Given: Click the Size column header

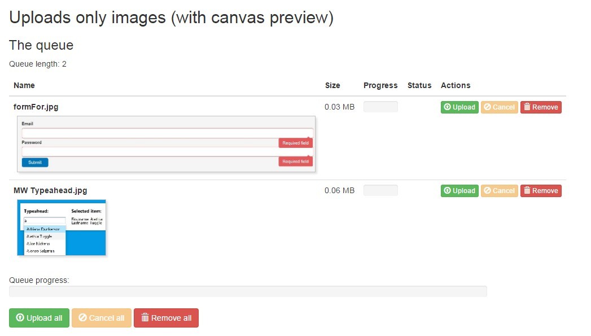Looking at the screenshot, I should coord(332,85).
